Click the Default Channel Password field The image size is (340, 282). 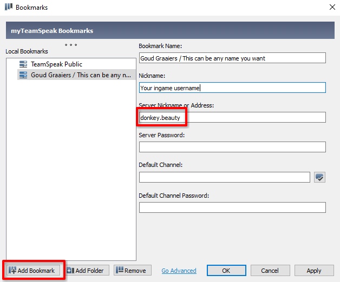tap(232, 207)
